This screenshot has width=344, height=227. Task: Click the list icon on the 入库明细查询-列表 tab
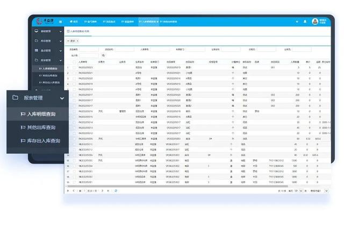(68, 31)
